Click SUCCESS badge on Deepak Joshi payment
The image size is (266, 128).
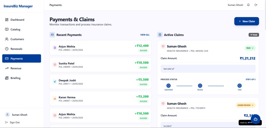pyautogui.click(x=143, y=84)
